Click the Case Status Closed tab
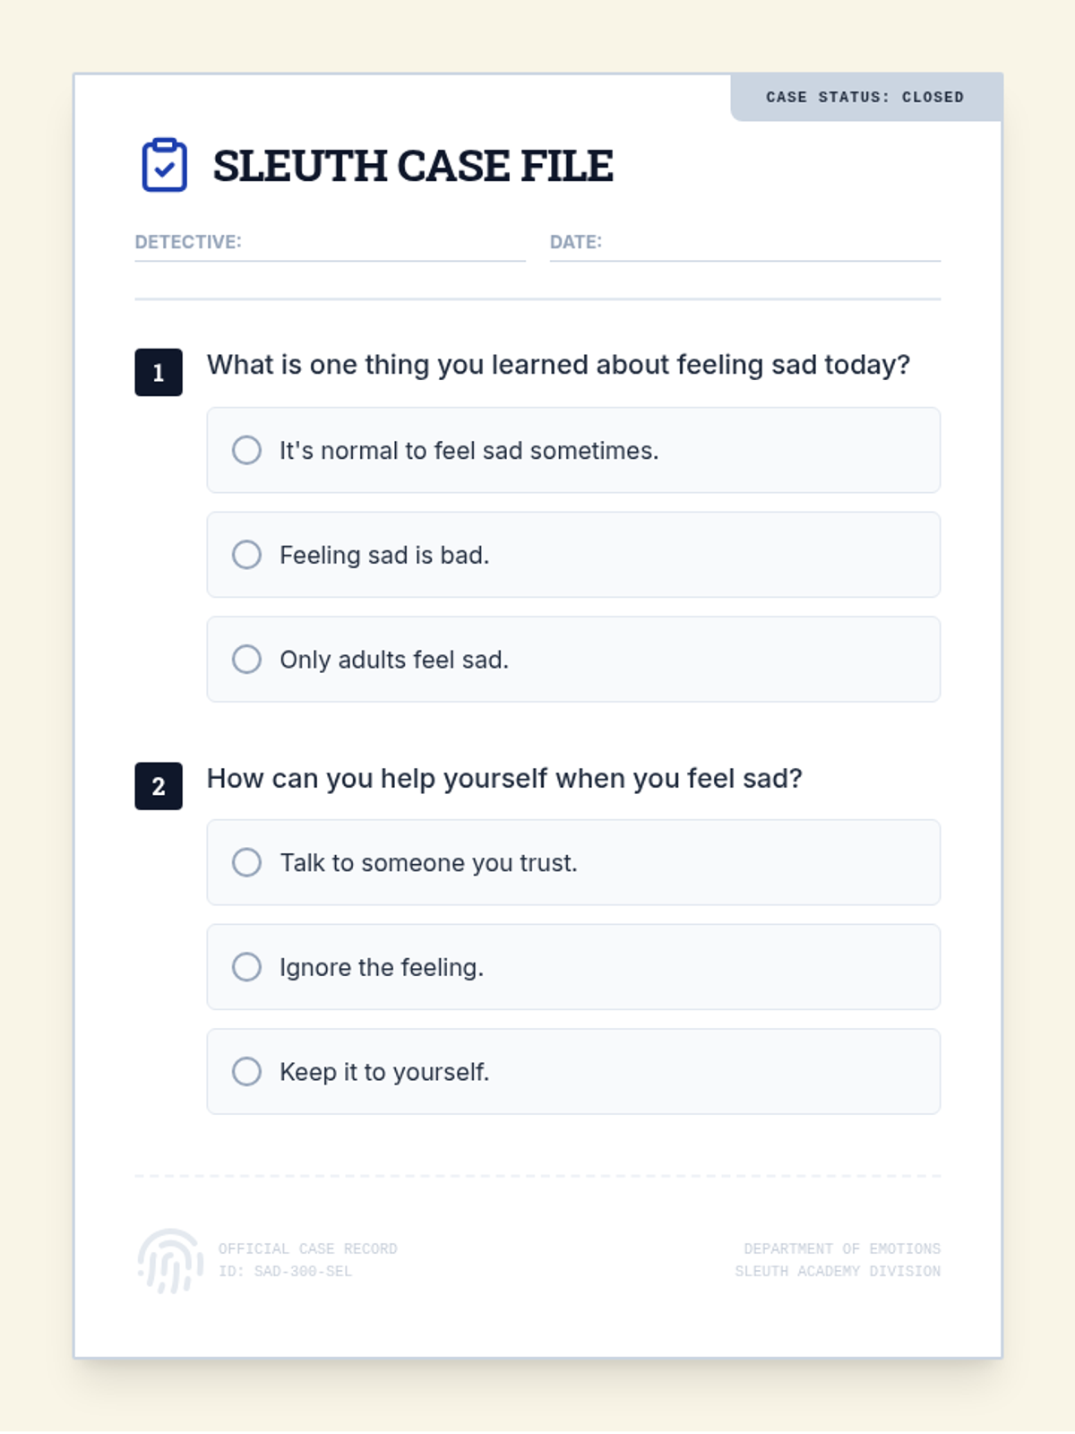 pyautogui.click(x=865, y=97)
